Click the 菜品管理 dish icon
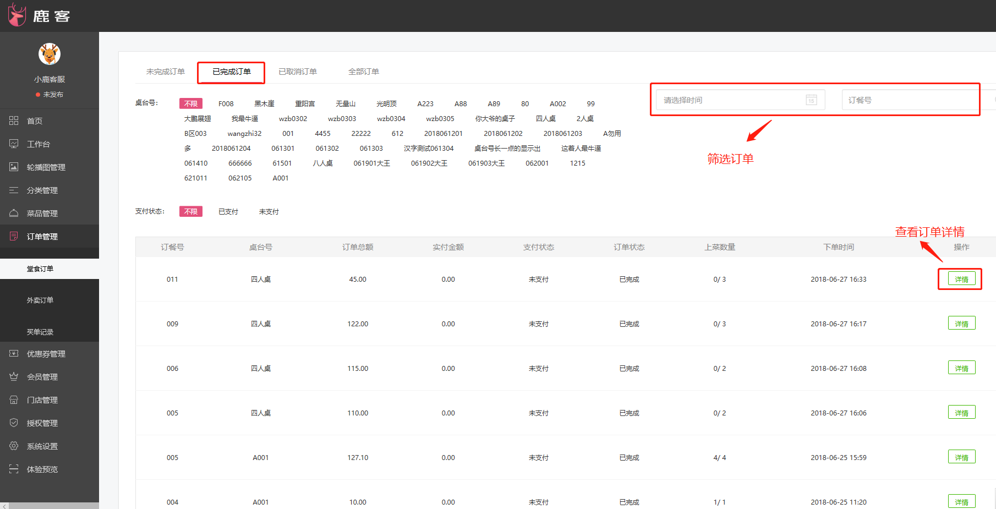The image size is (996, 509). click(x=14, y=213)
